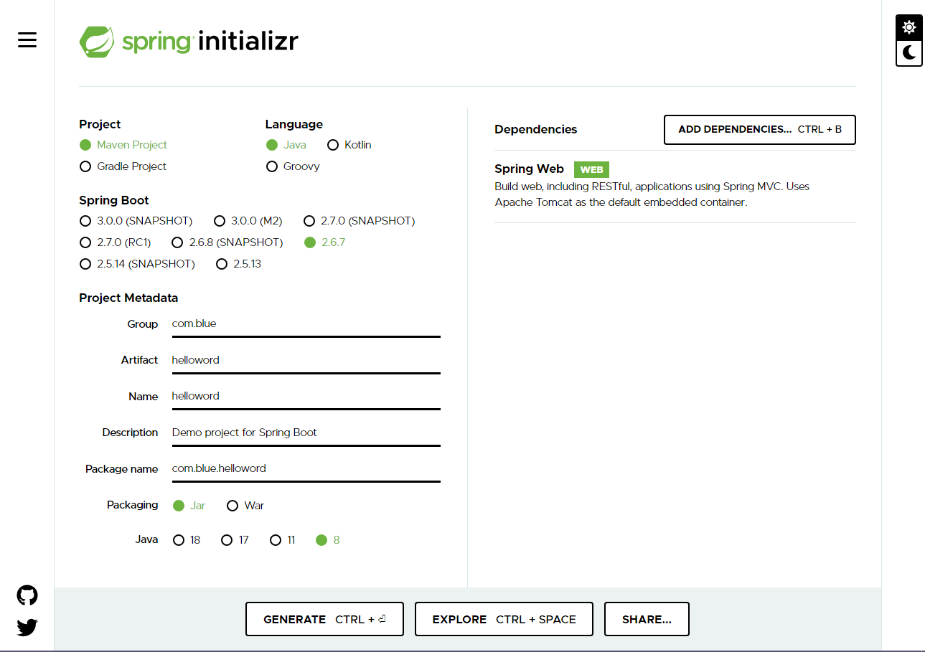Switch to light theme via sun icon
Image resolution: width=925 pixels, height=652 pixels.
(908, 27)
